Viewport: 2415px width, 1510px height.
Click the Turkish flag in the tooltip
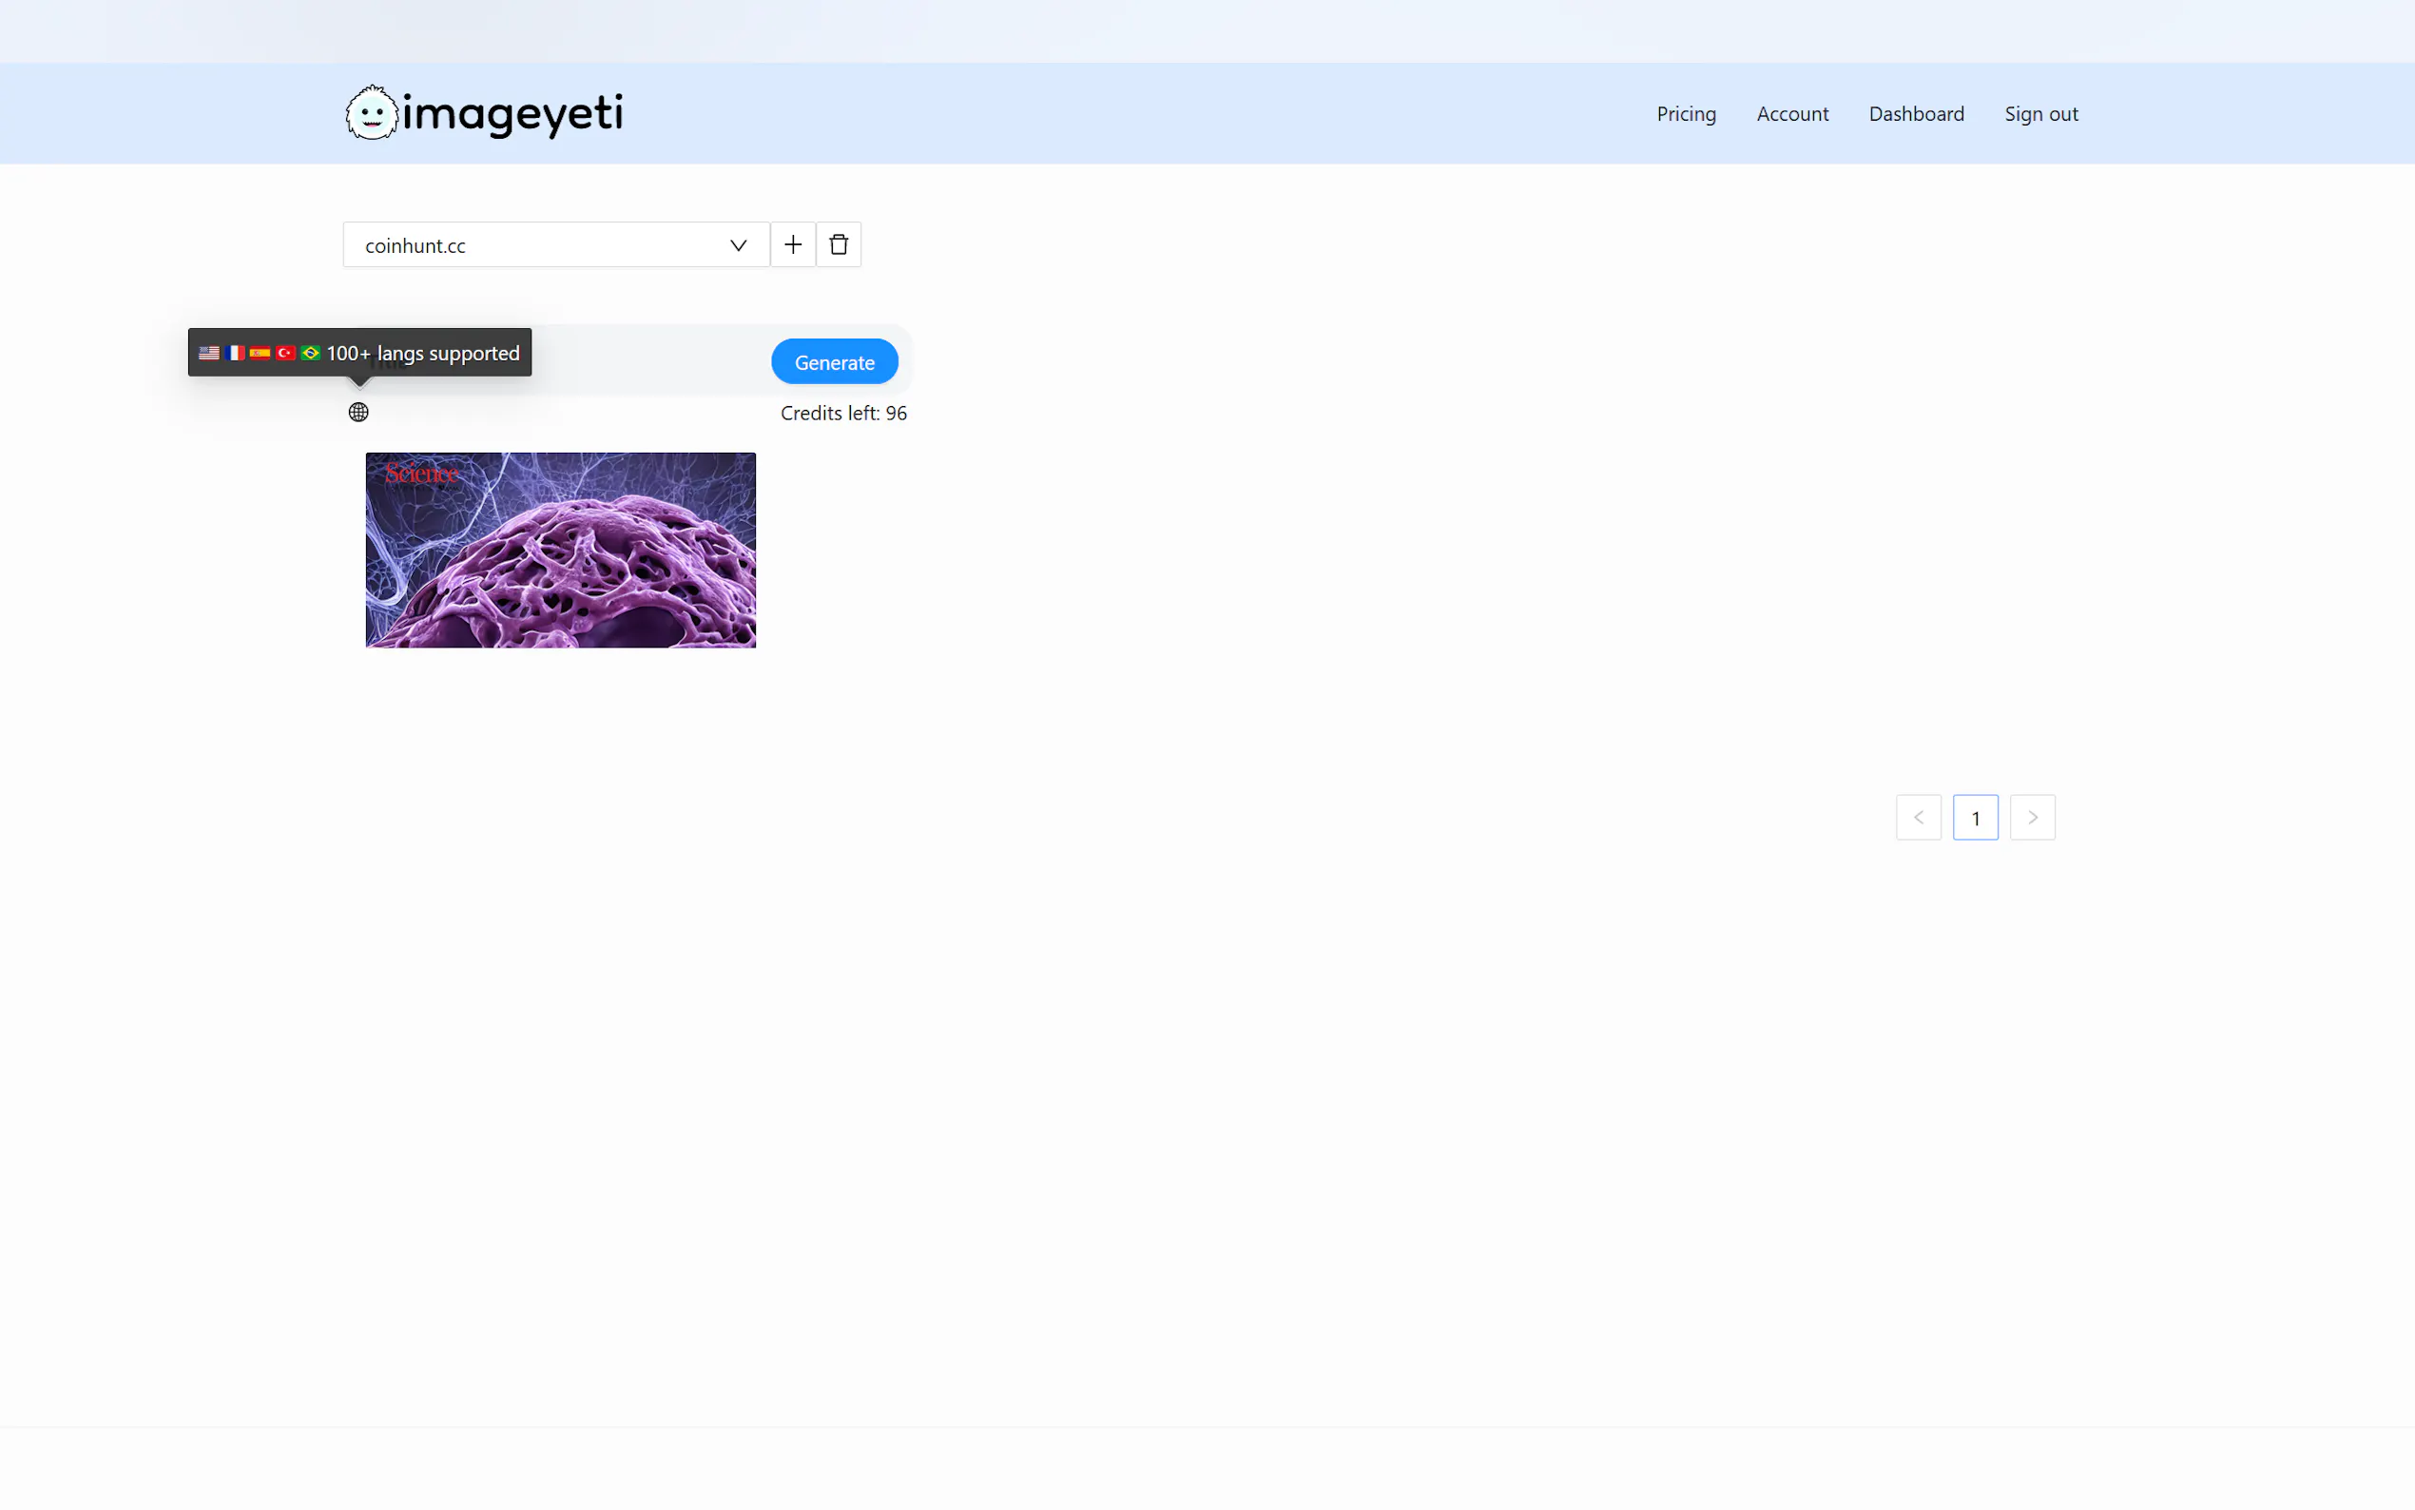pyautogui.click(x=285, y=353)
